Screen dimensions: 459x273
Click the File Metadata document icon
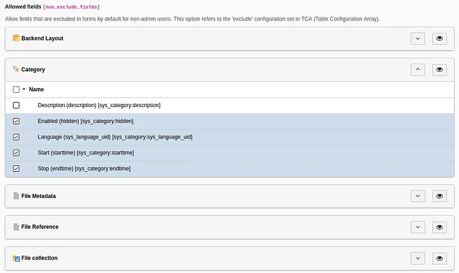(16, 195)
